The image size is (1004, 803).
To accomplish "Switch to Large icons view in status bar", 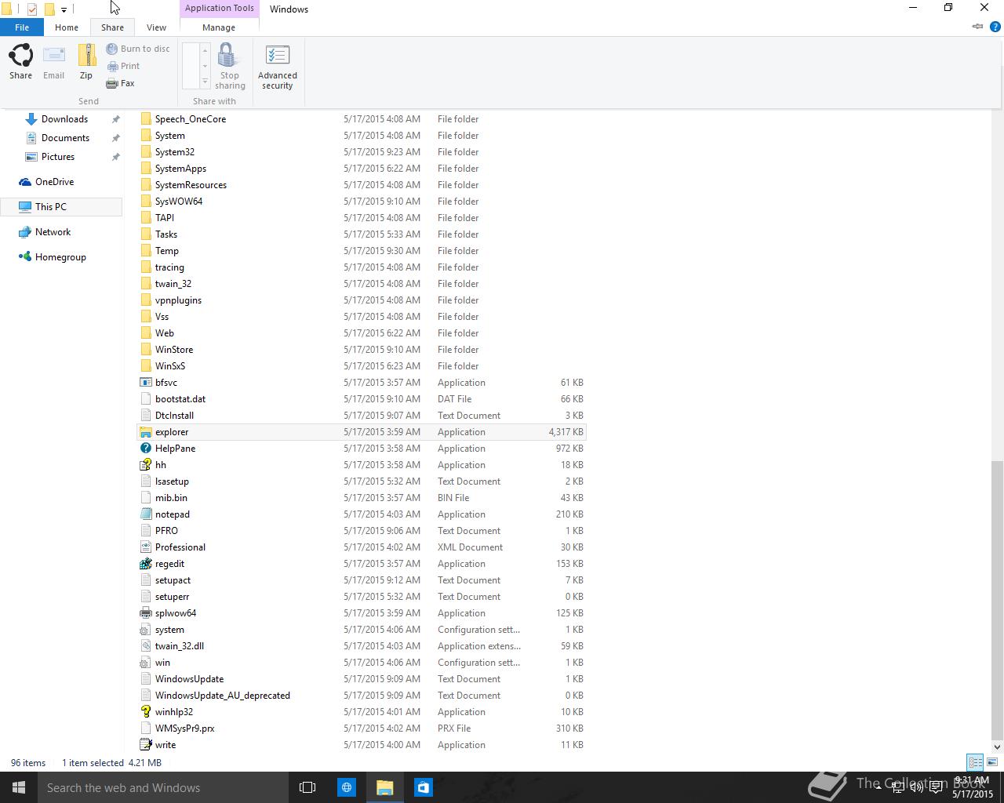I will click(992, 762).
